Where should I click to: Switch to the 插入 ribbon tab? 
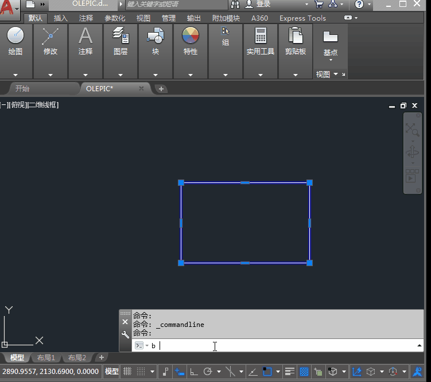[61, 18]
